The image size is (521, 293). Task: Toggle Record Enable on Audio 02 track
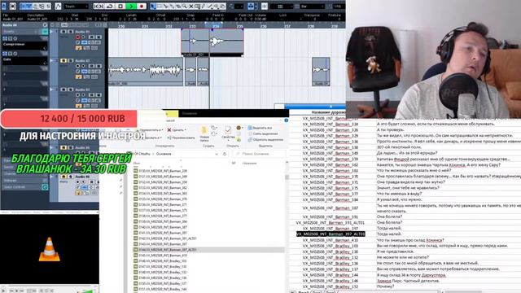click(78, 66)
